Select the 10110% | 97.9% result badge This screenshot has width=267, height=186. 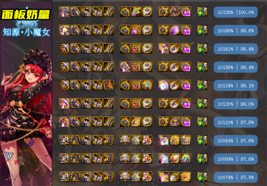click(235, 122)
